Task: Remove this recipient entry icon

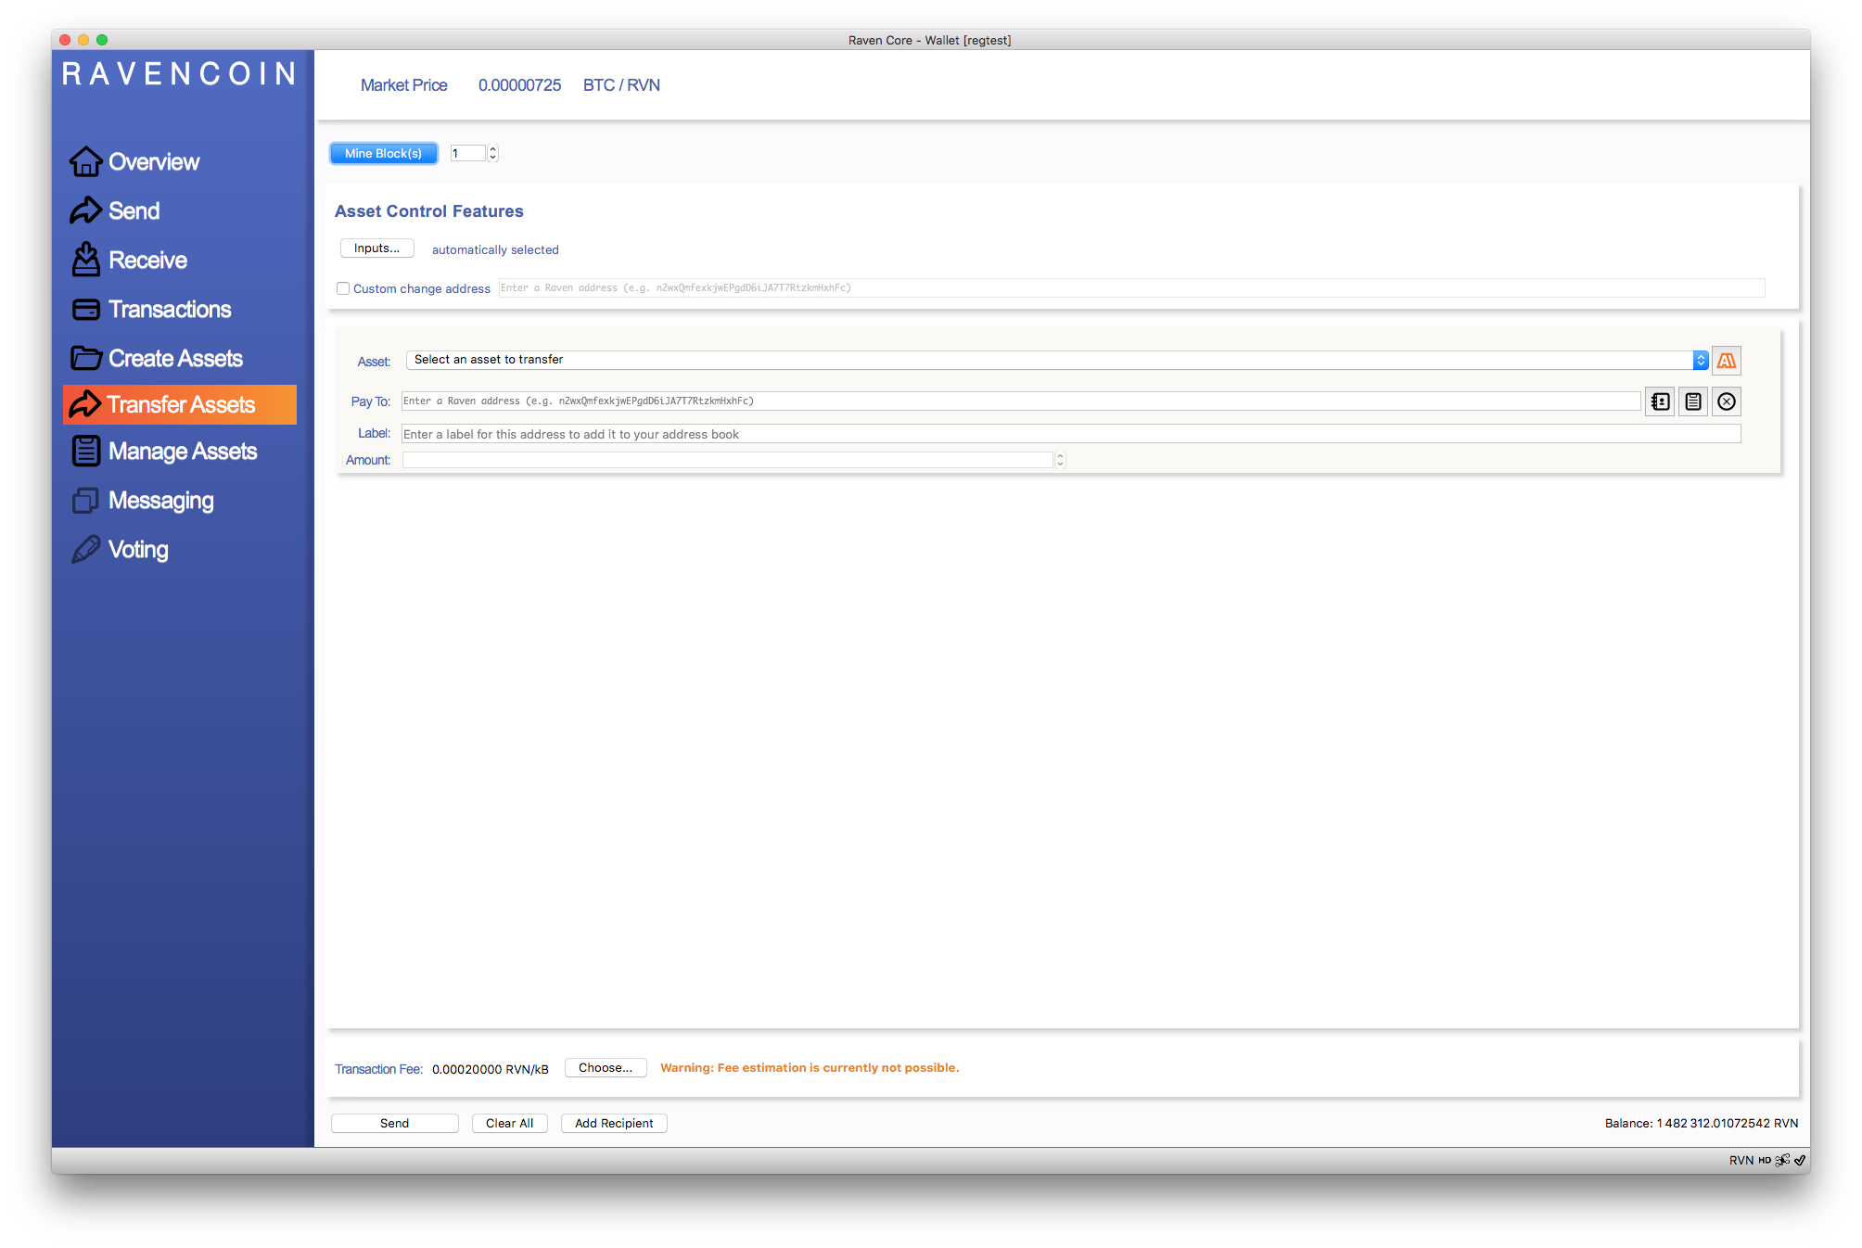Action: pyautogui.click(x=1726, y=401)
